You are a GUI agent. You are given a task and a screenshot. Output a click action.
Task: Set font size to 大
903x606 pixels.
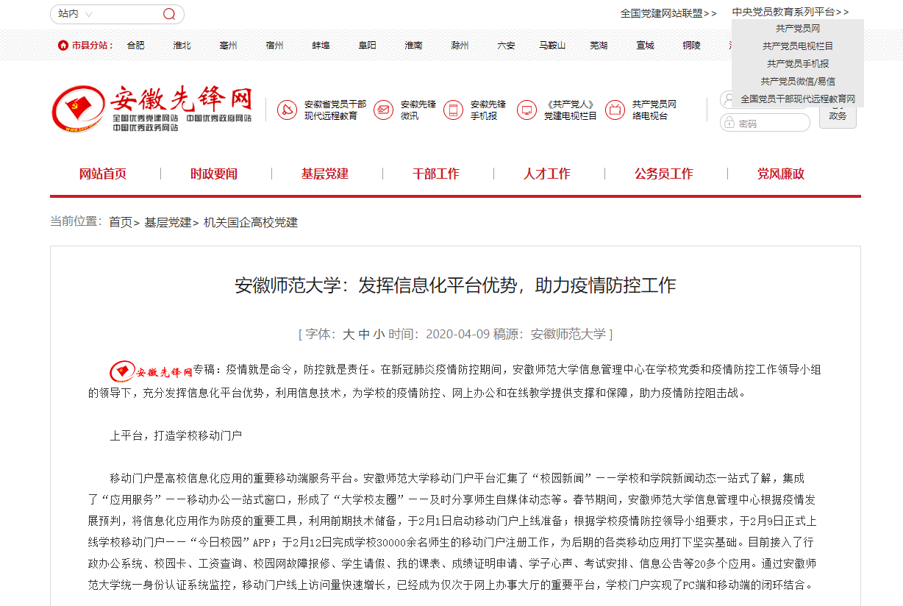pyautogui.click(x=349, y=334)
